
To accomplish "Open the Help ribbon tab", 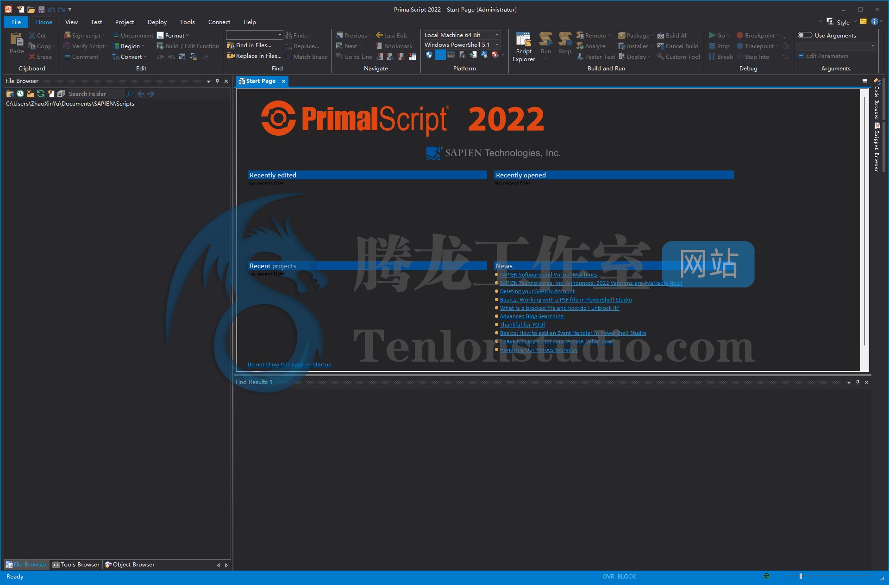I will coord(250,22).
